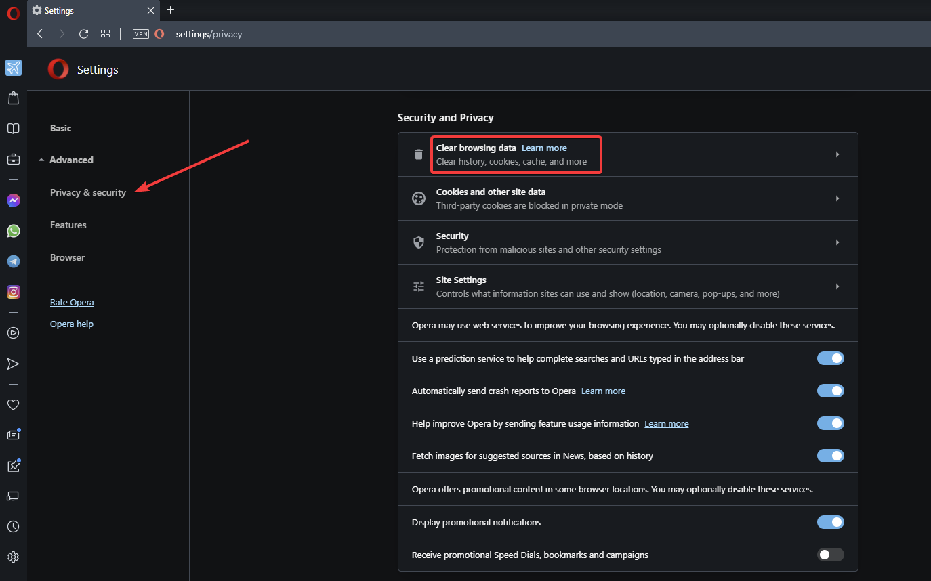Select Features in settings navigation
This screenshot has height=581, width=931.
point(68,225)
